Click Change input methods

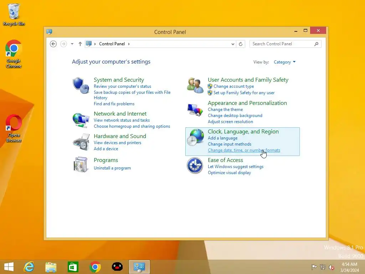(x=230, y=144)
